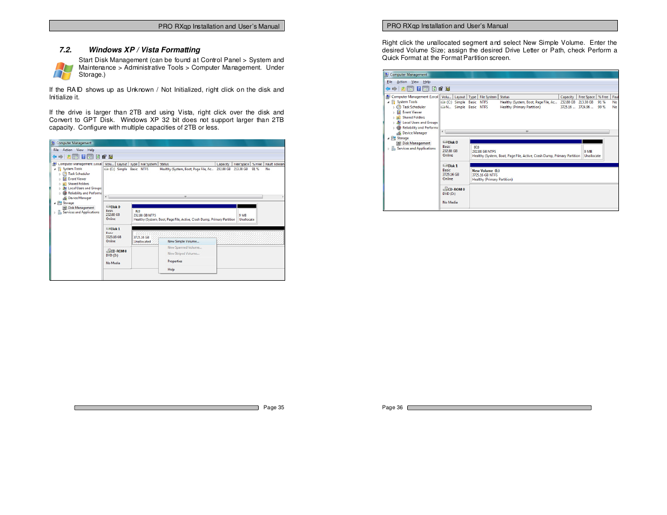The height and width of the screenshot is (515, 667).
Task: Open the File menu in the page 35 screenshot
Action: pyautogui.click(x=56, y=150)
